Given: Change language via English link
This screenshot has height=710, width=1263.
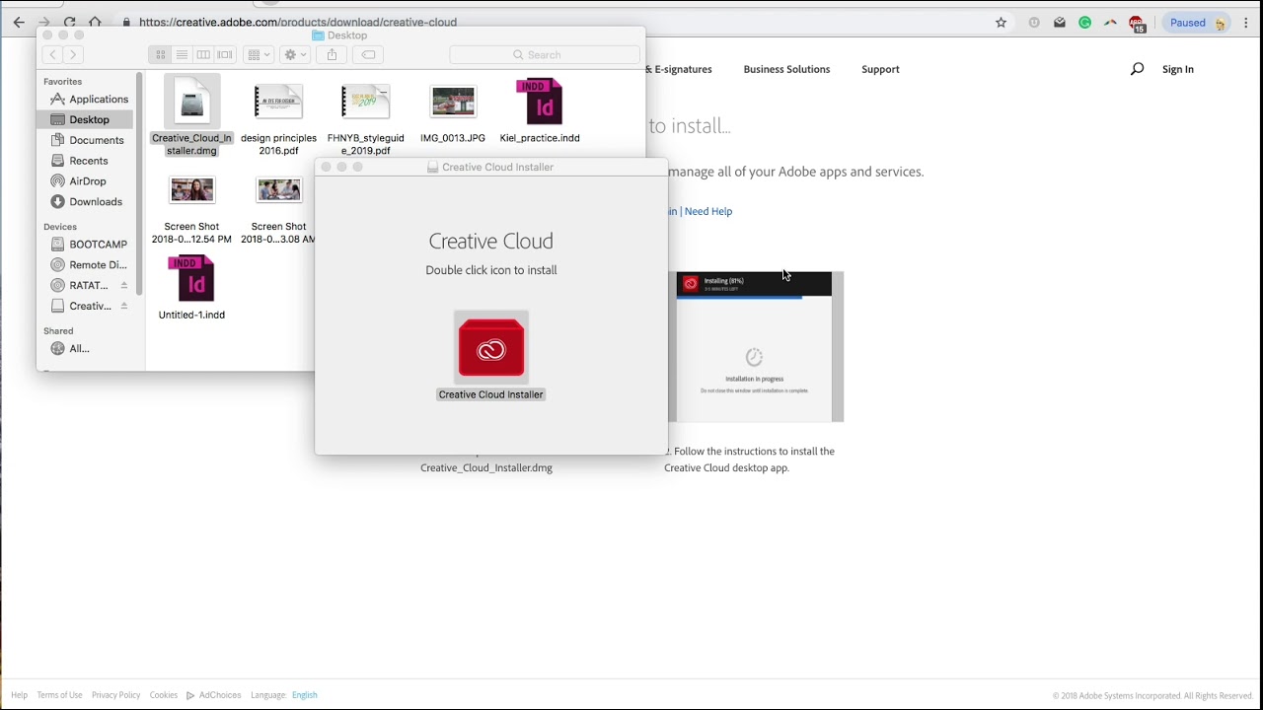Looking at the screenshot, I should point(304,695).
